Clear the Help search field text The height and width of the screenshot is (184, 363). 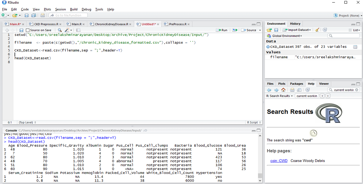tap(356, 90)
